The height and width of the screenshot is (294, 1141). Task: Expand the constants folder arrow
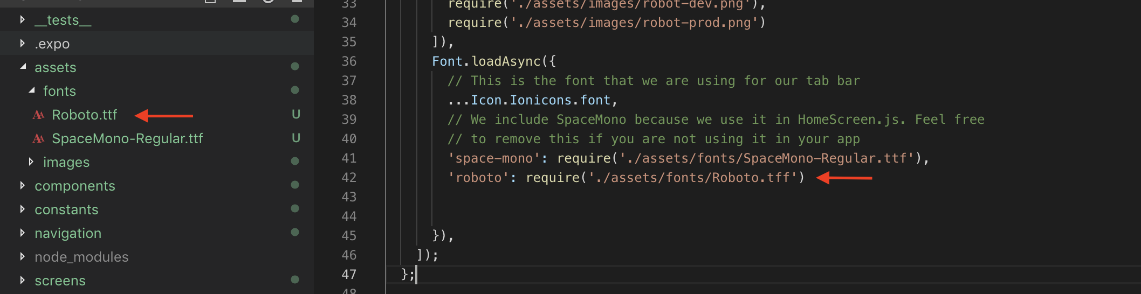coord(22,209)
